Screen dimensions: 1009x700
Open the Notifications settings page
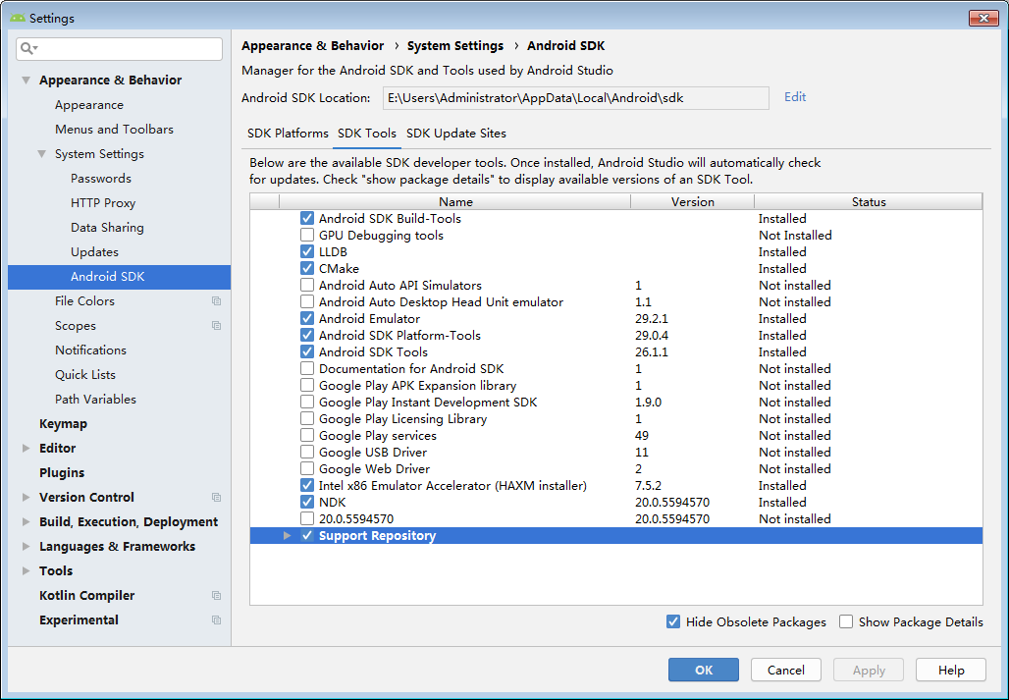pyautogui.click(x=90, y=350)
